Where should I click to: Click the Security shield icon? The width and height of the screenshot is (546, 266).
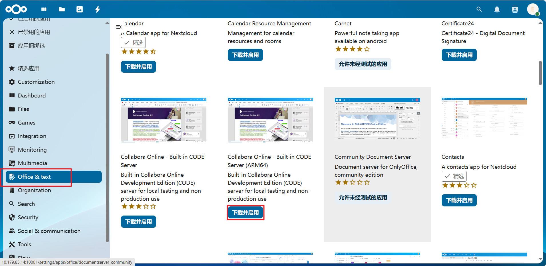coord(12,217)
